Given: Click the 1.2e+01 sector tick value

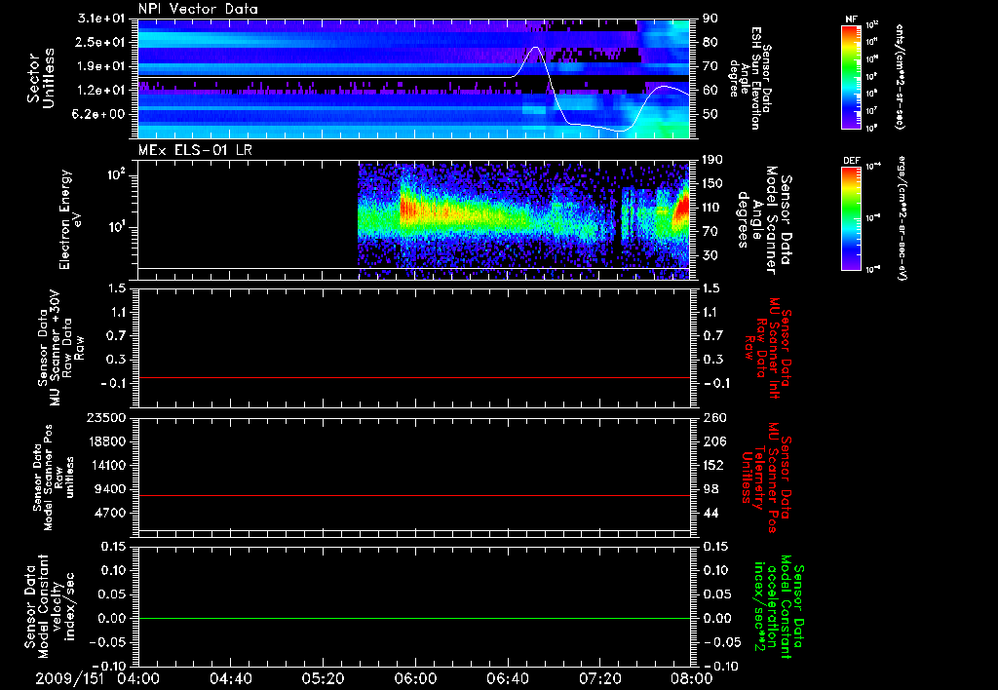Looking at the screenshot, I should pyautogui.click(x=103, y=91).
